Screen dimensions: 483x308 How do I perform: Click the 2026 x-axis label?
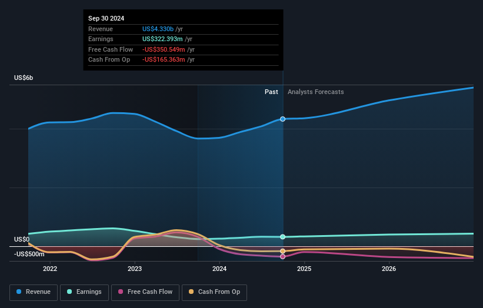[x=389, y=269]
